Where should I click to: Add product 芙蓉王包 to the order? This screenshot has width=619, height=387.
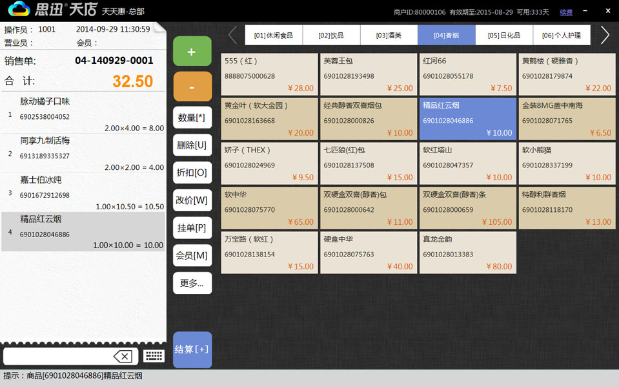point(369,75)
